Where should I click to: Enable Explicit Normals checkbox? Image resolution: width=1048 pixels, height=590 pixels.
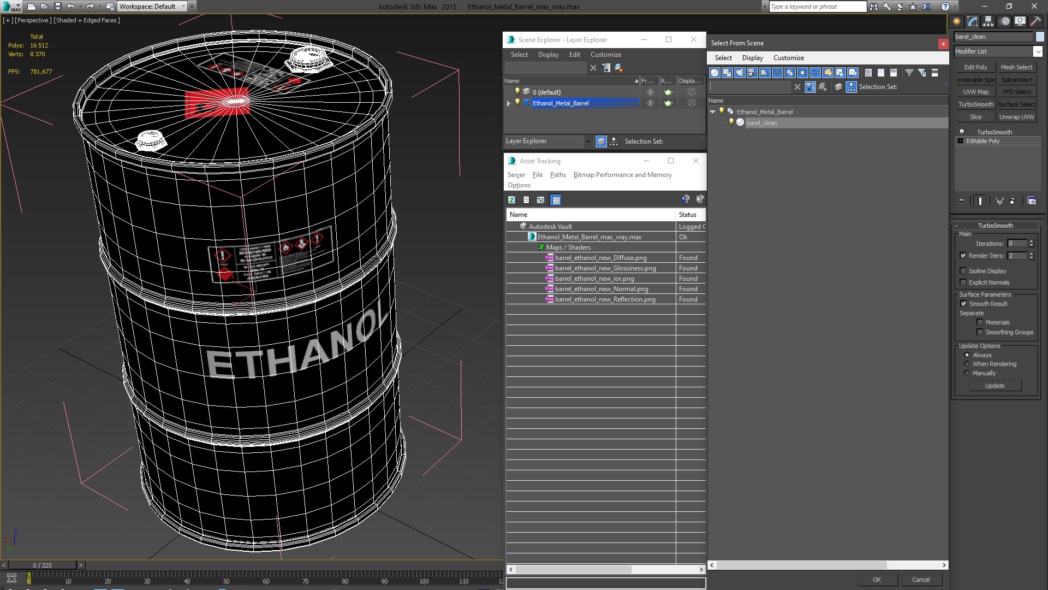[963, 282]
